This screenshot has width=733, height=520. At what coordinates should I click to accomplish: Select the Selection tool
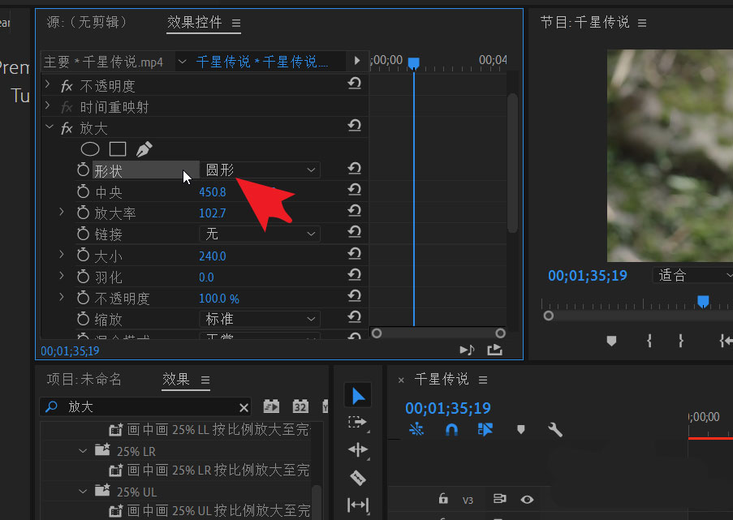click(358, 395)
